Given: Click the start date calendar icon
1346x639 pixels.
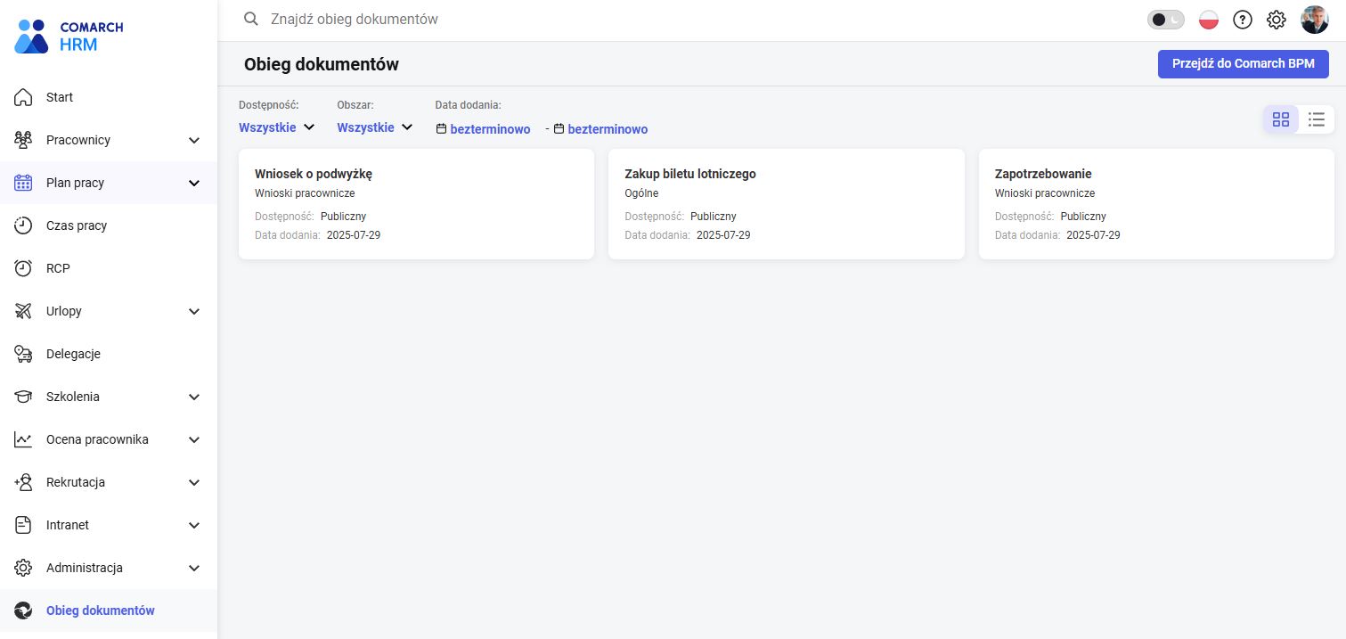Looking at the screenshot, I should tap(441, 129).
